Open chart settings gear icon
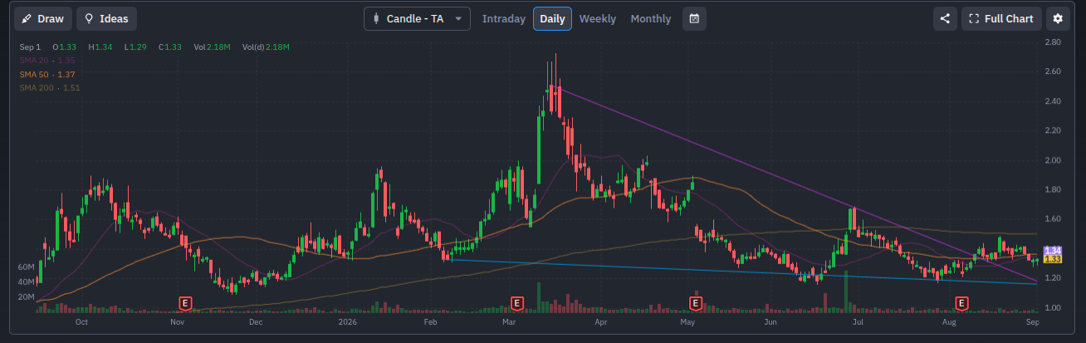The image size is (1086, 343). tap(1057, 18)
